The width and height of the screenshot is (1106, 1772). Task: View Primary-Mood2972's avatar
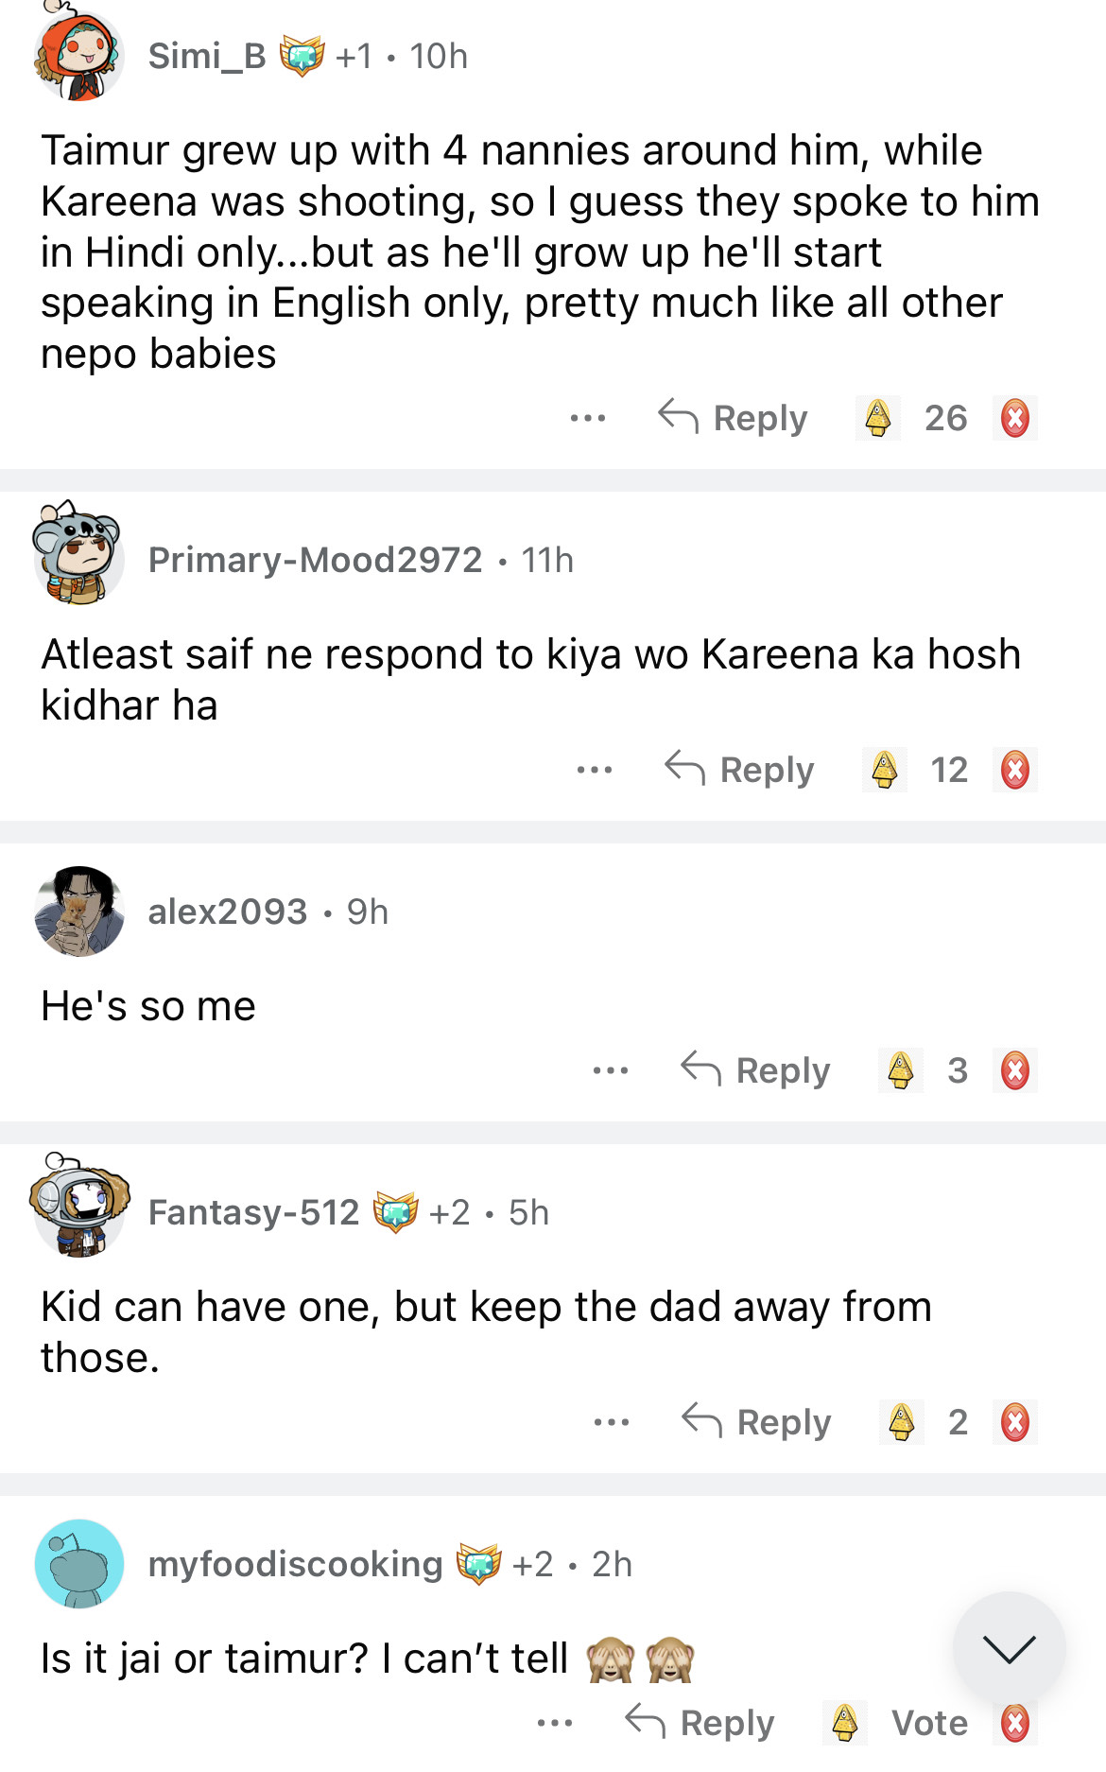click(x=78, y=555)
